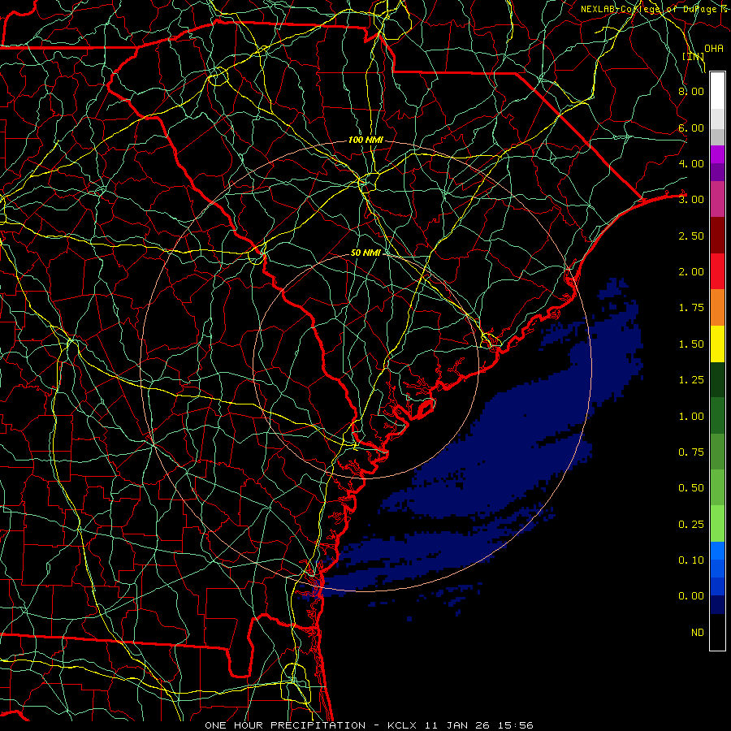
Task: Click the OHA product label
Action: 714,49
